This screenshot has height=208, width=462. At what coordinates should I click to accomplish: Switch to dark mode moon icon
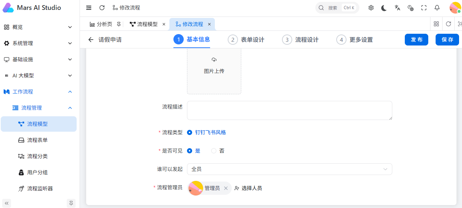384,8
